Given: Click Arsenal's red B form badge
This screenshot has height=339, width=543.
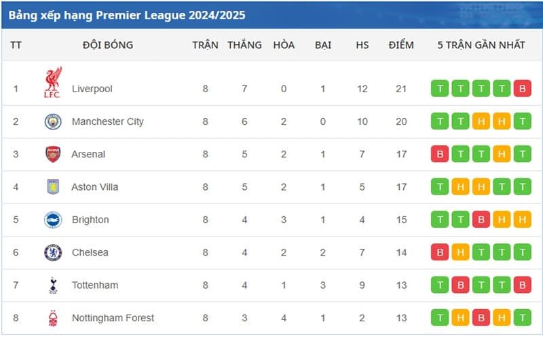Looking at the screenshot, I should coord(440,154).
